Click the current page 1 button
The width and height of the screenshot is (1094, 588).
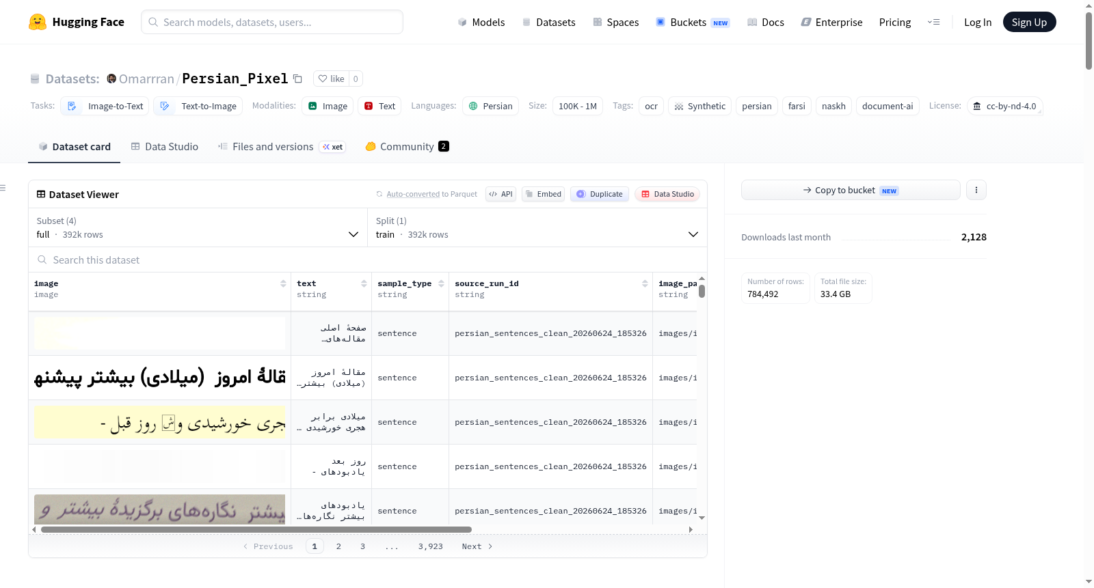[x=315, y=546]
